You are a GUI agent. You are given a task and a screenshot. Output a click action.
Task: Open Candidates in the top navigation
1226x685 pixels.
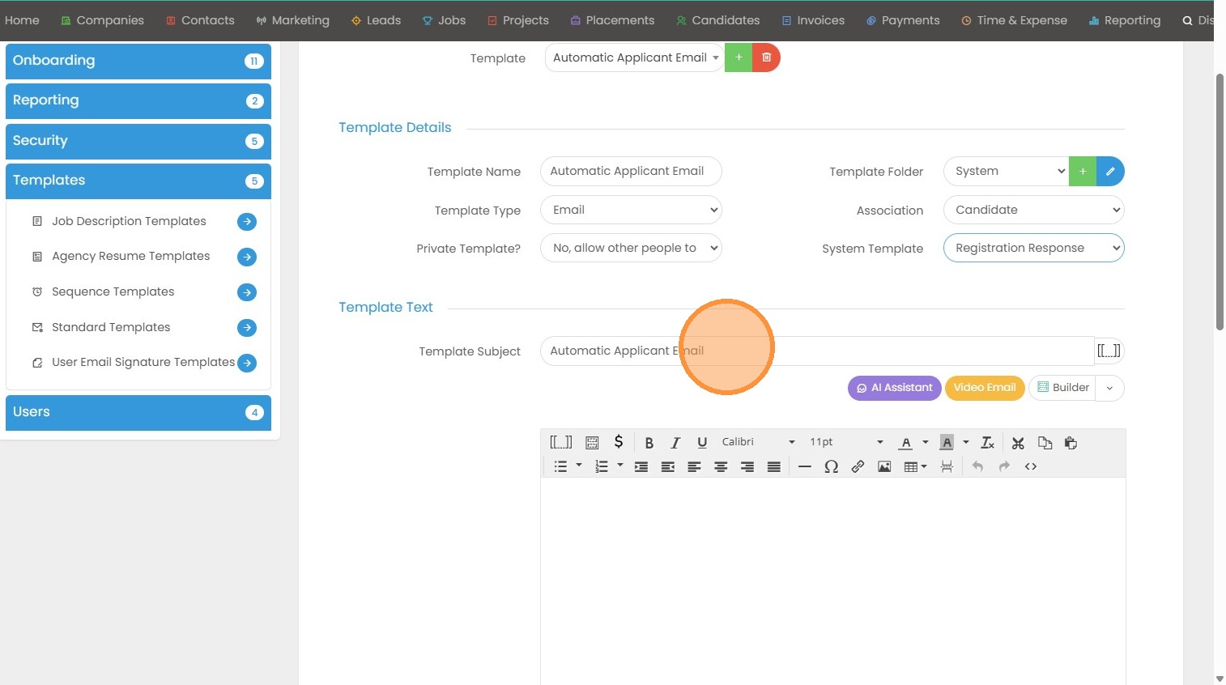point(718,20)
